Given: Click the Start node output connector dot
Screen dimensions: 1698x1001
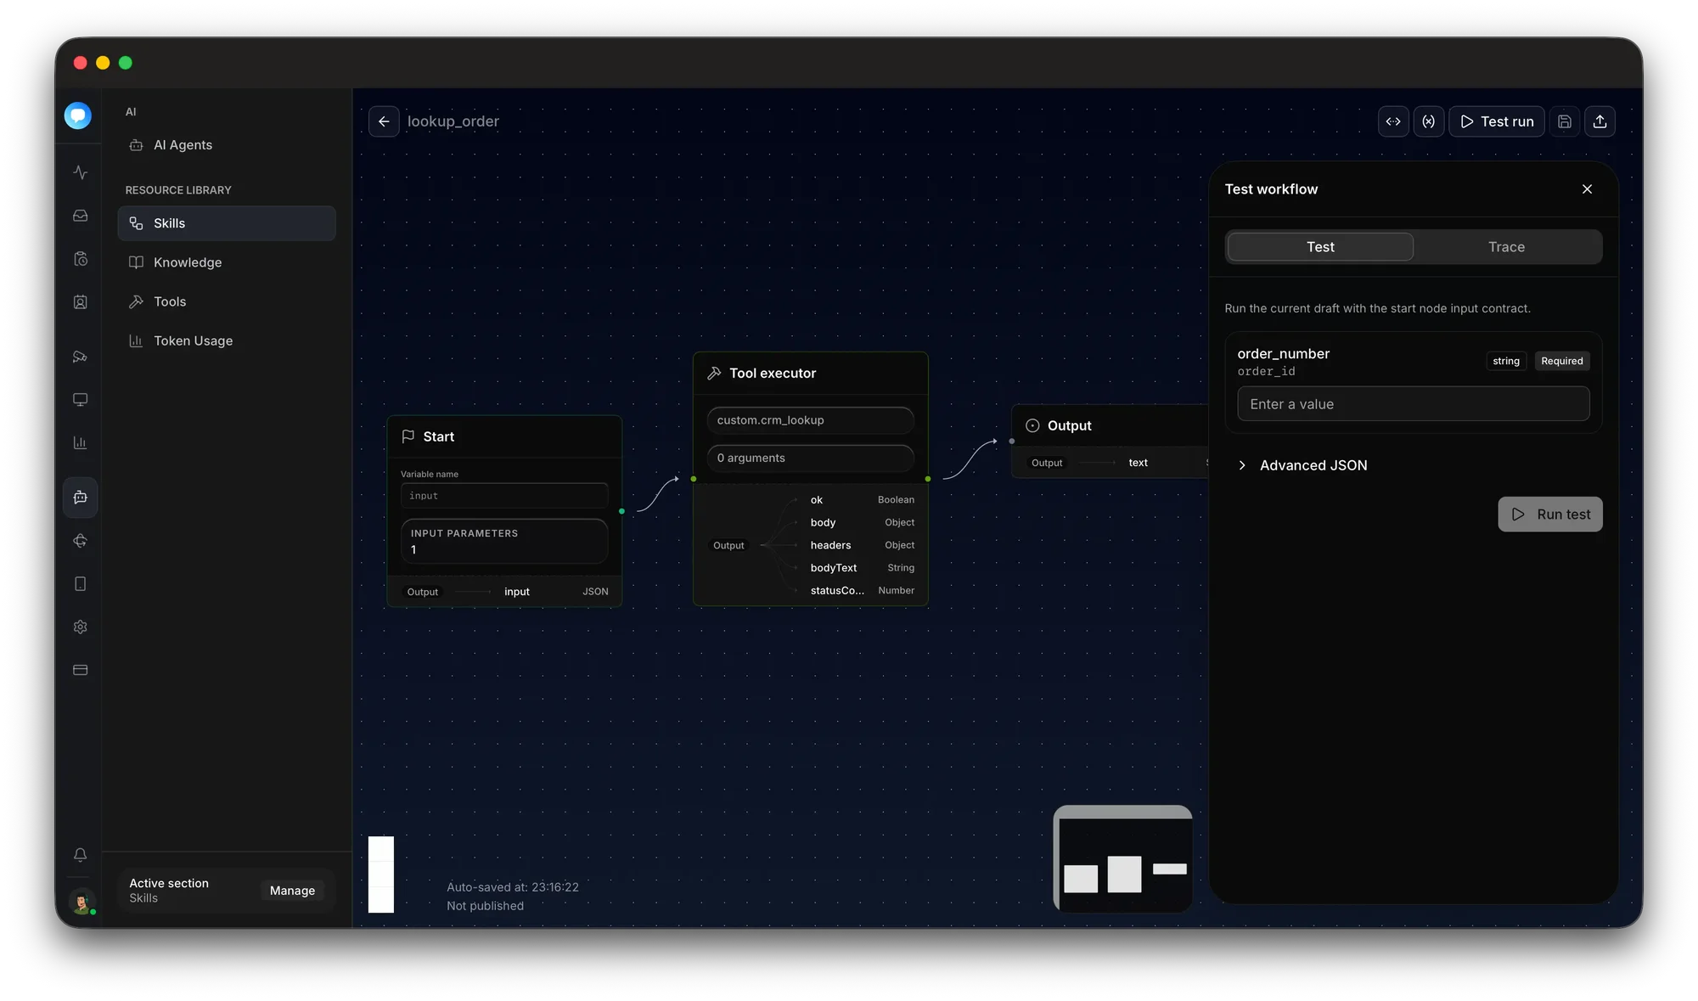Looking at the screenshot, I should (622, 511).
